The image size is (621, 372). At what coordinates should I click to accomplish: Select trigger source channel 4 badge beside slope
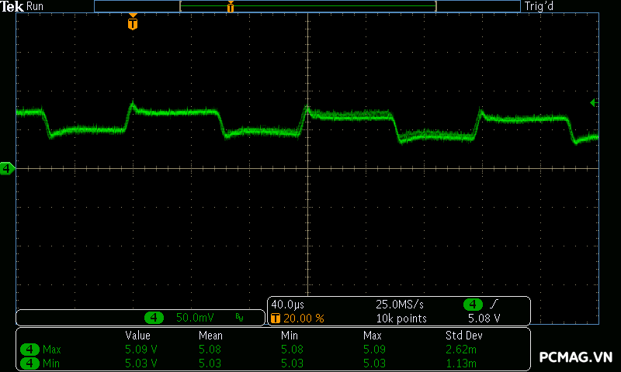coord(473,305)
